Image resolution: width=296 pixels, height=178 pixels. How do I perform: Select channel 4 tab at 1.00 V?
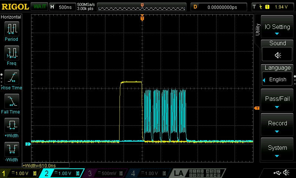coord(149,173)
